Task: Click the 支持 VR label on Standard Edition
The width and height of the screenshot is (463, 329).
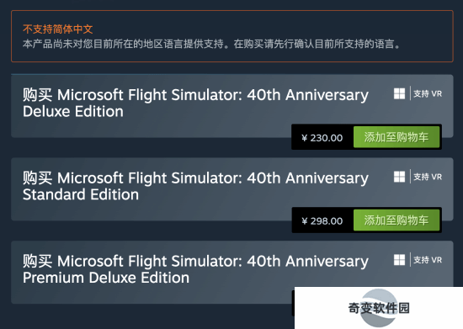Action: click(x=428, y=177)
